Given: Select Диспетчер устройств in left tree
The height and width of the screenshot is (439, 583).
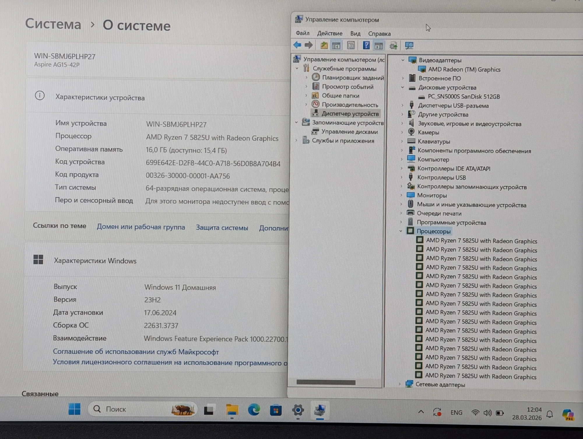Looking at the screenshot, I should 350,114.
